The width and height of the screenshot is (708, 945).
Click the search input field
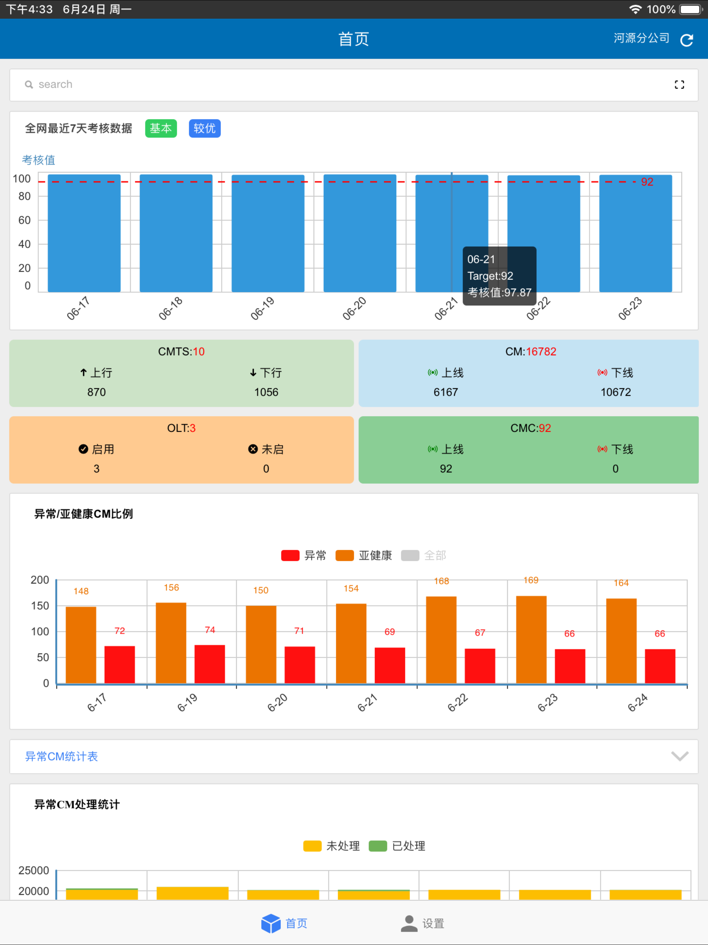pyautogui.click(x=354, y=85)
